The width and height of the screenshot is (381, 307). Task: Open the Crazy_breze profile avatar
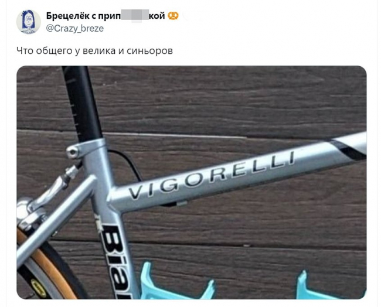pyautogui.click(x=29, y=22)
